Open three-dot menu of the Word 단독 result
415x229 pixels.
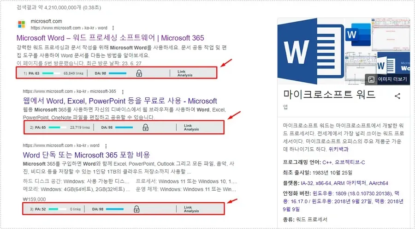point(106,146)
